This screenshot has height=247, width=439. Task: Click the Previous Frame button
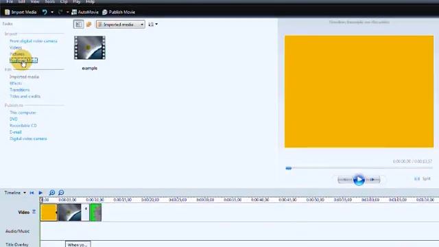pyautogui.click(x=345, y=180)
